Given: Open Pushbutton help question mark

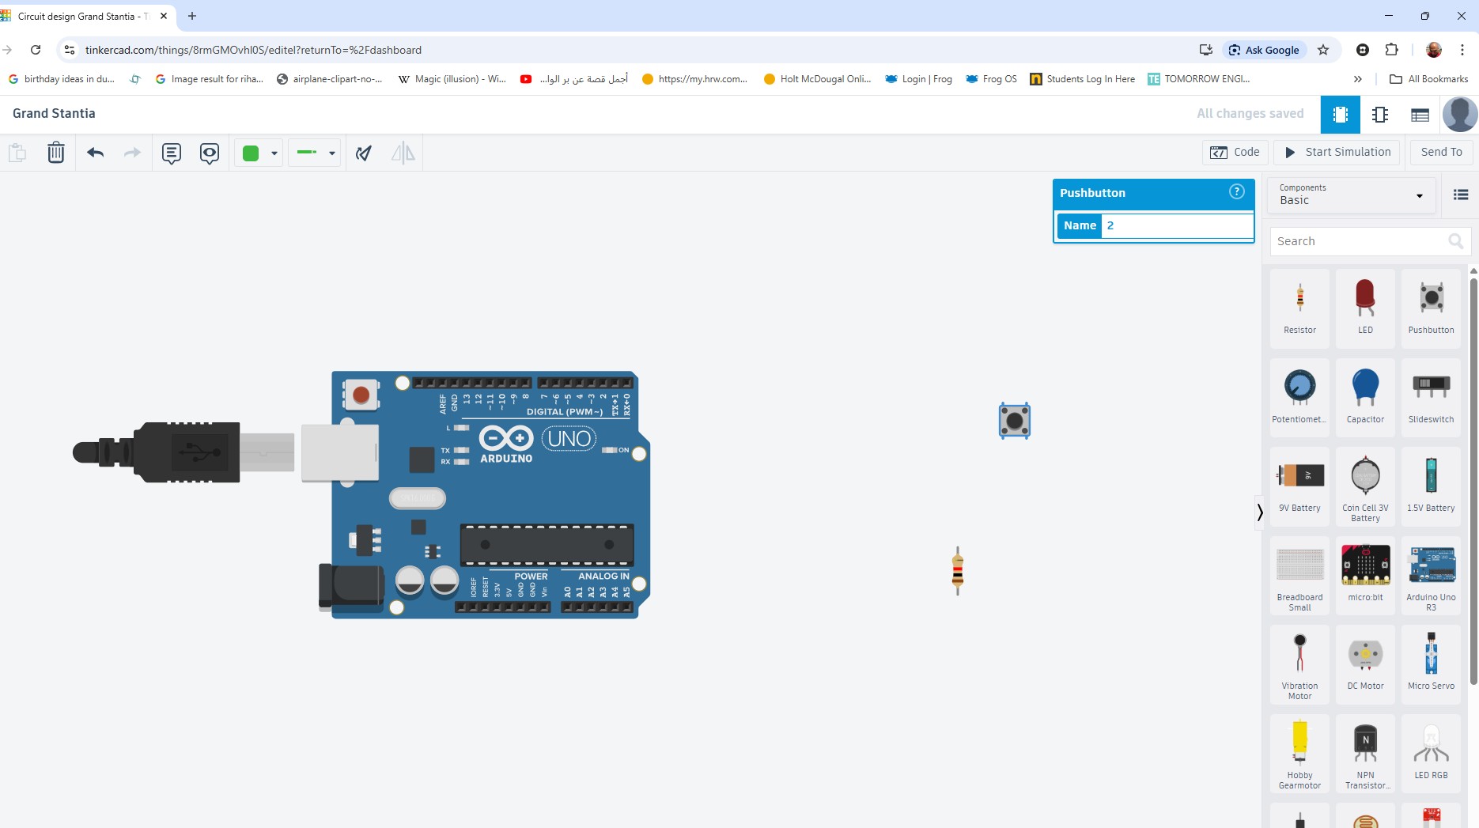Looking at the screenshot, I should [x=1237, y=191].
